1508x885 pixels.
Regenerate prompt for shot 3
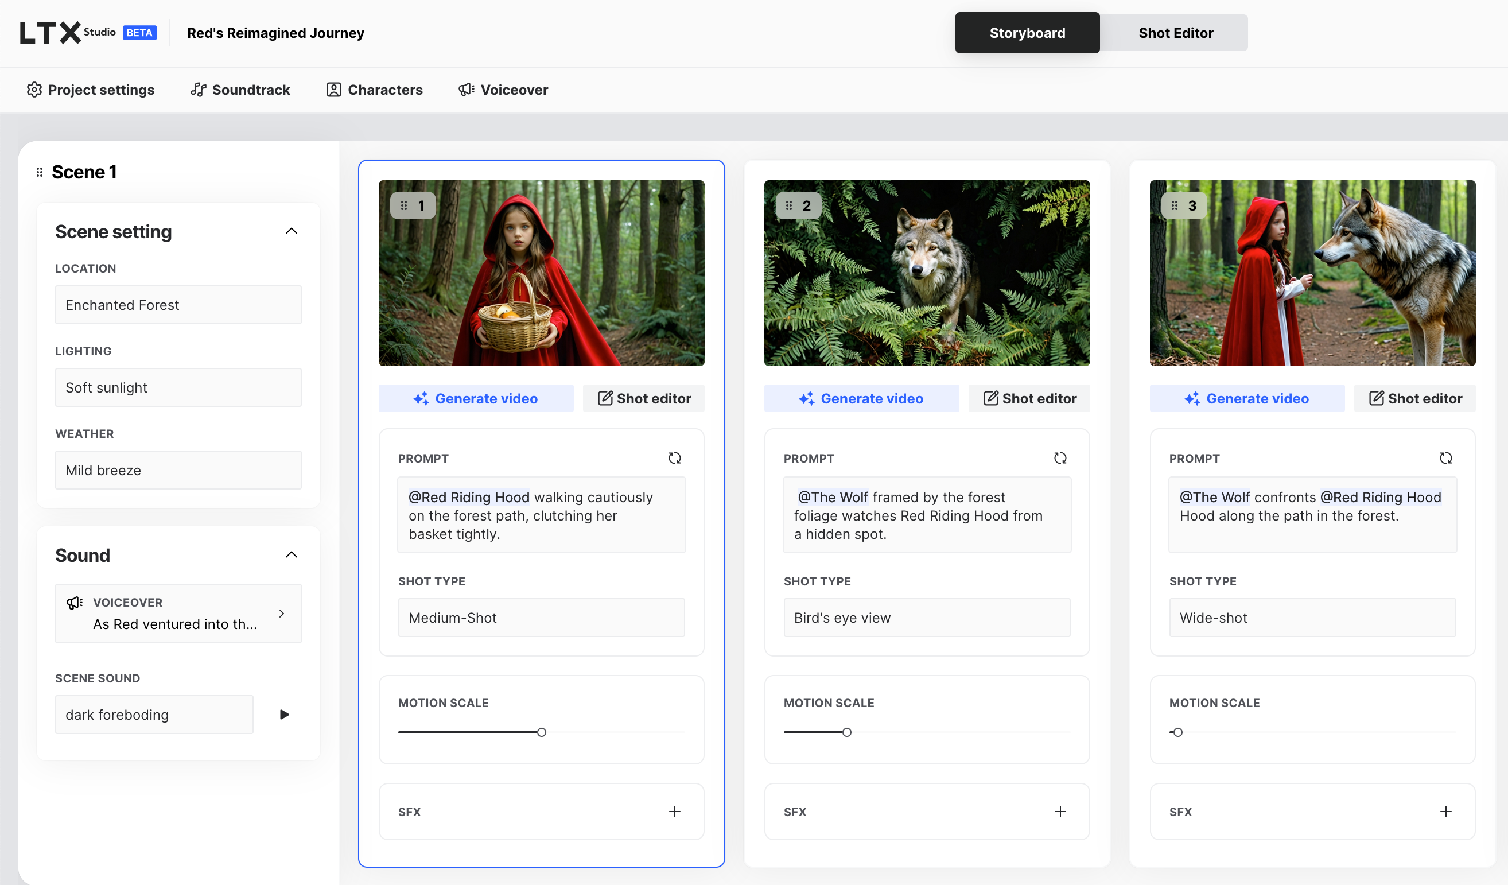point(1445,459)
